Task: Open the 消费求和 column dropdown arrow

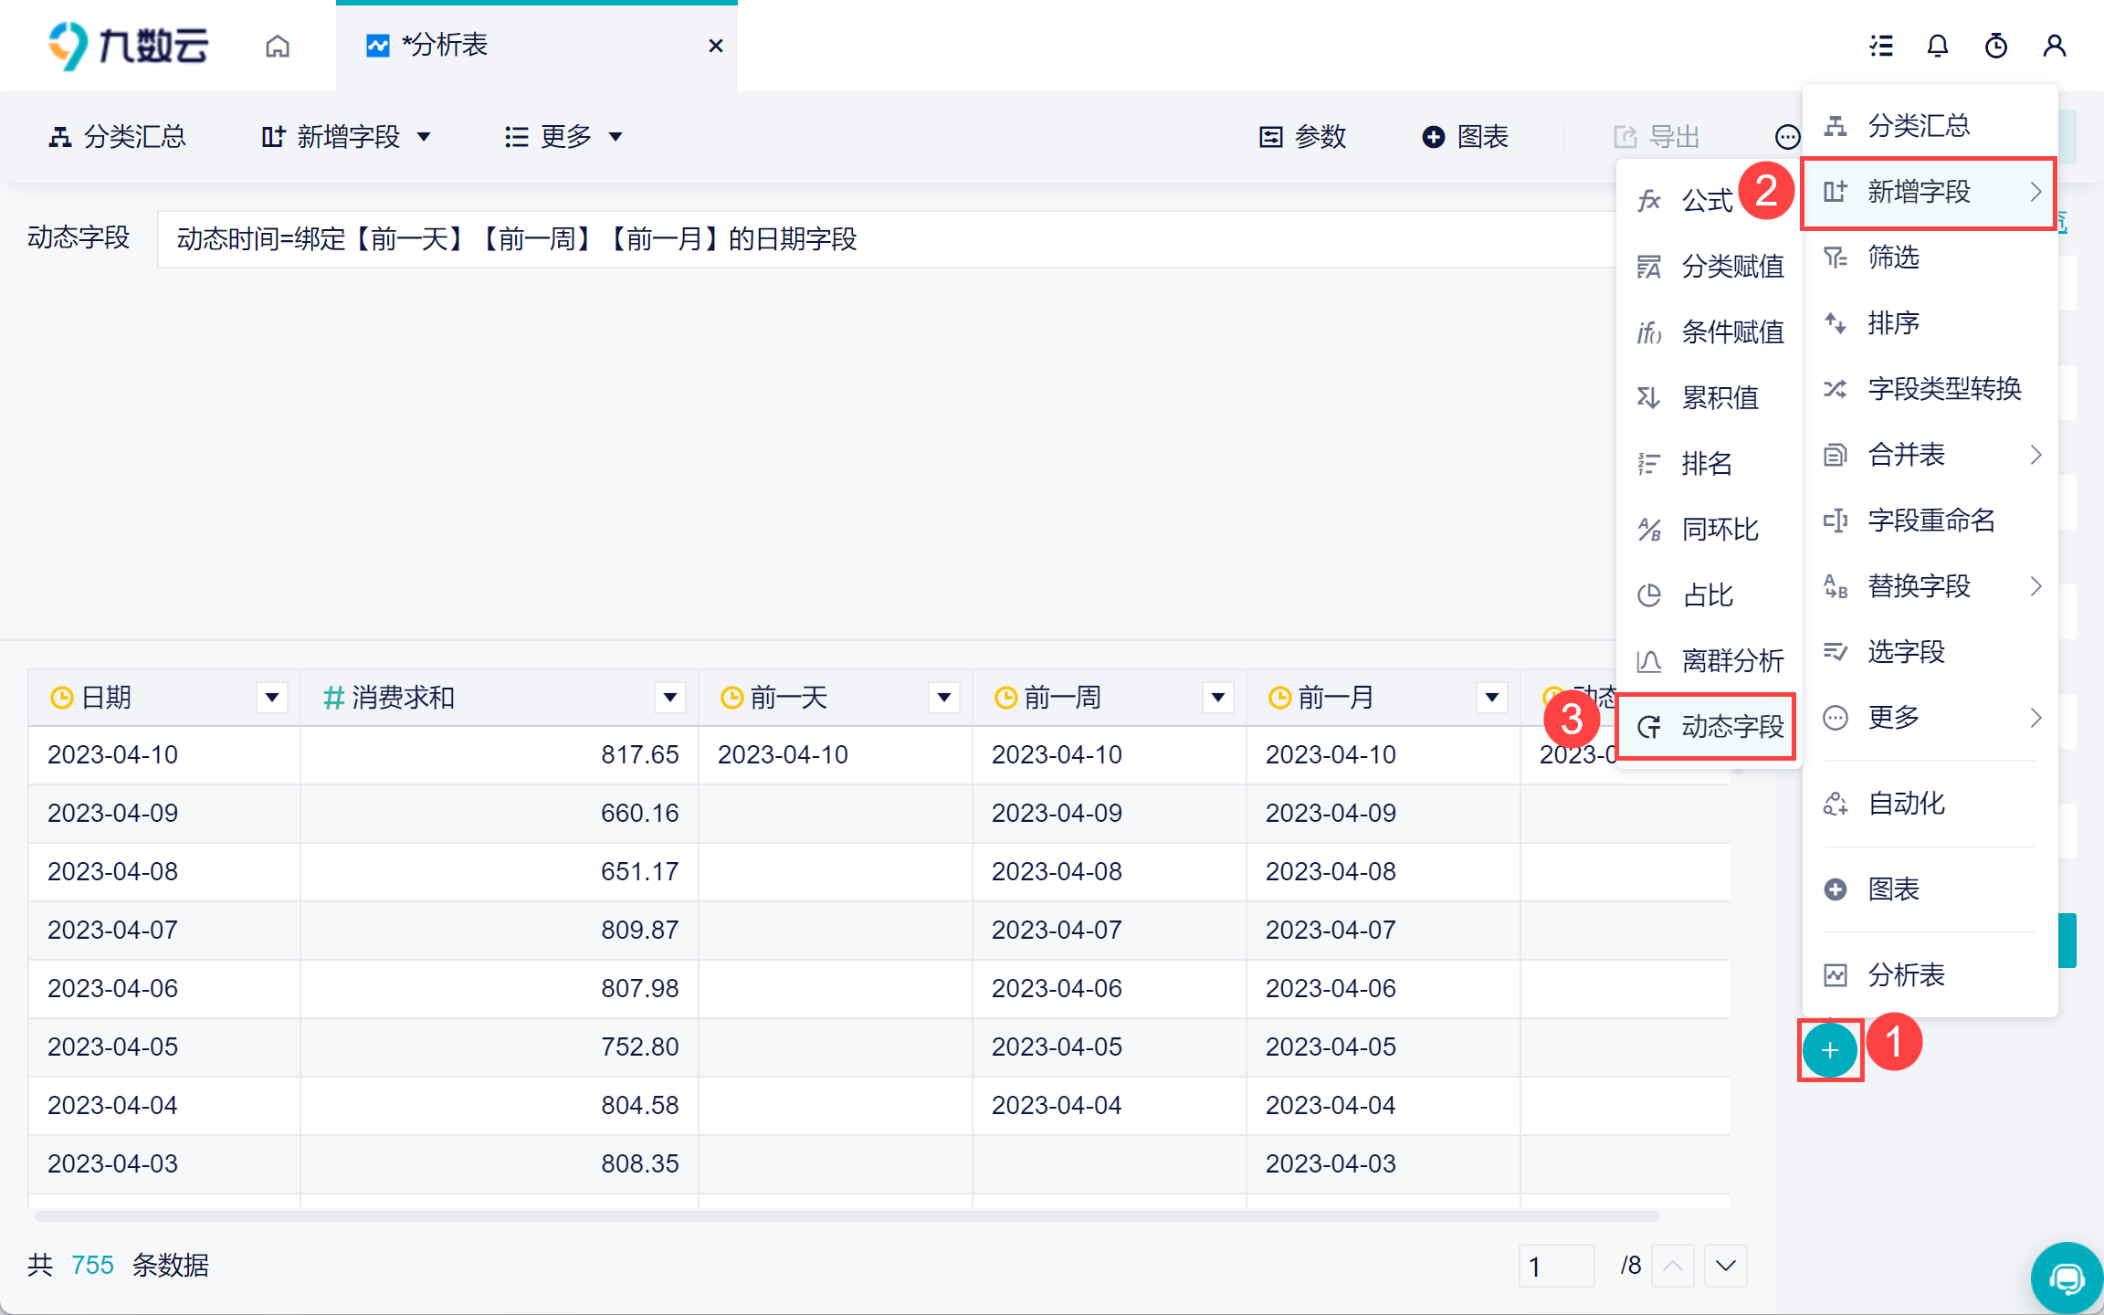Action: pos(669,698)
